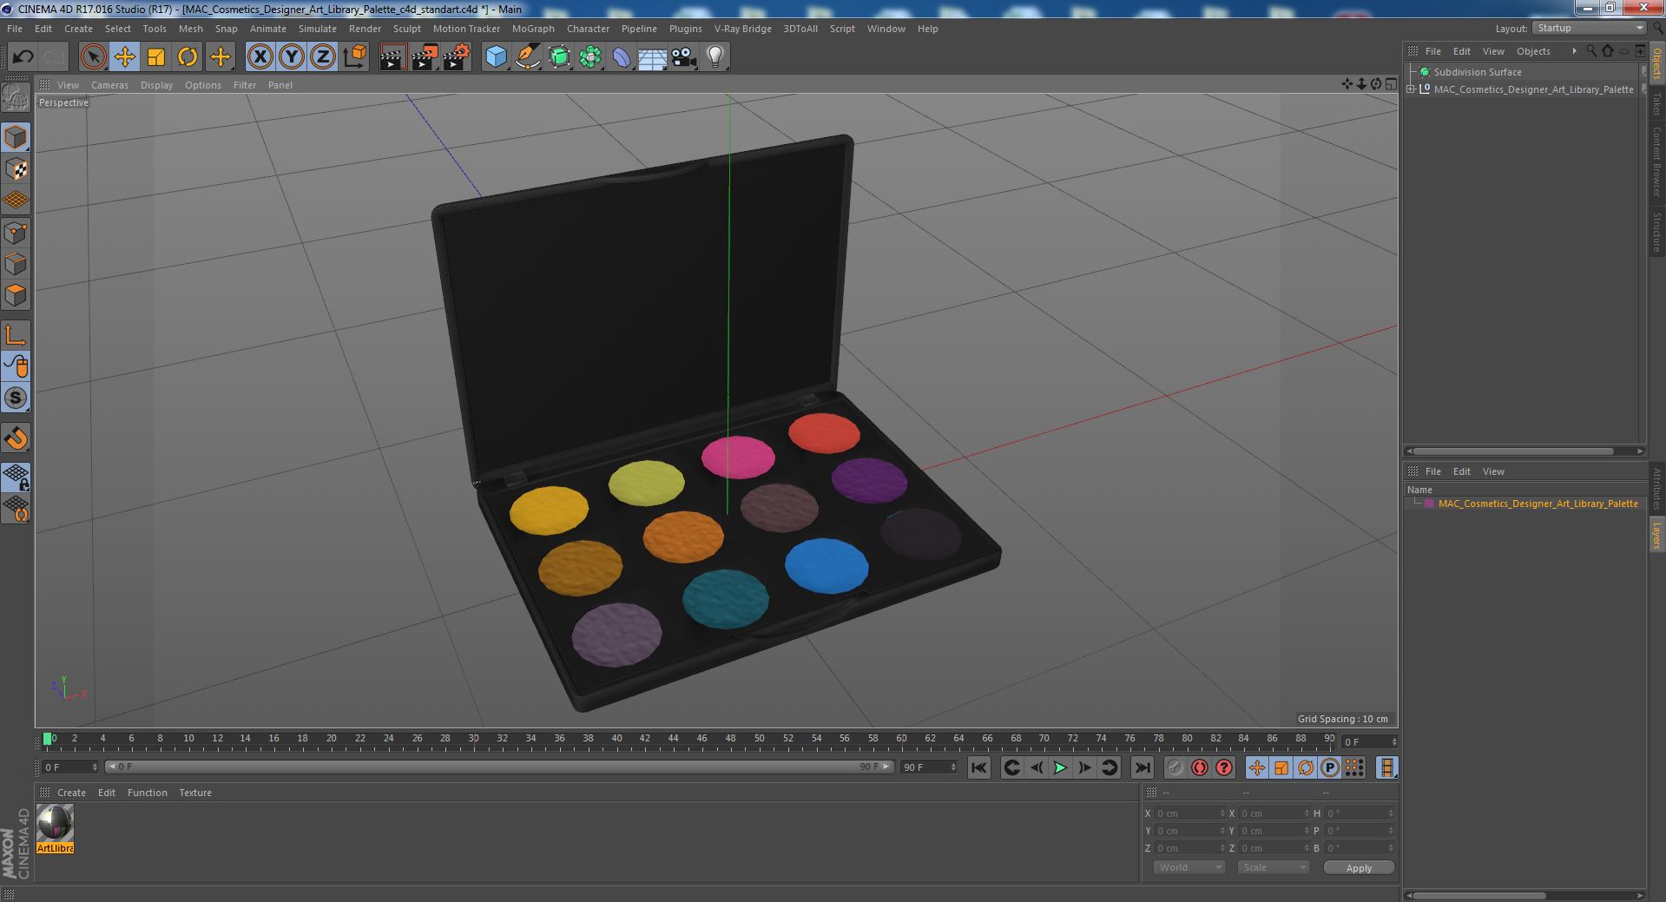Open the Scale mode dropdown

1273,867
